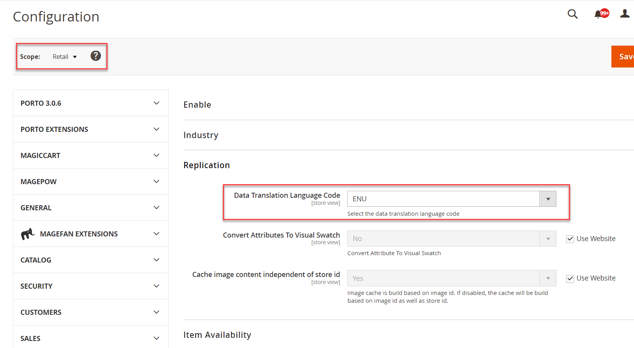Toggle the Industry section heading
This screenshot has height=348, width=634.
tap(201, 135)
